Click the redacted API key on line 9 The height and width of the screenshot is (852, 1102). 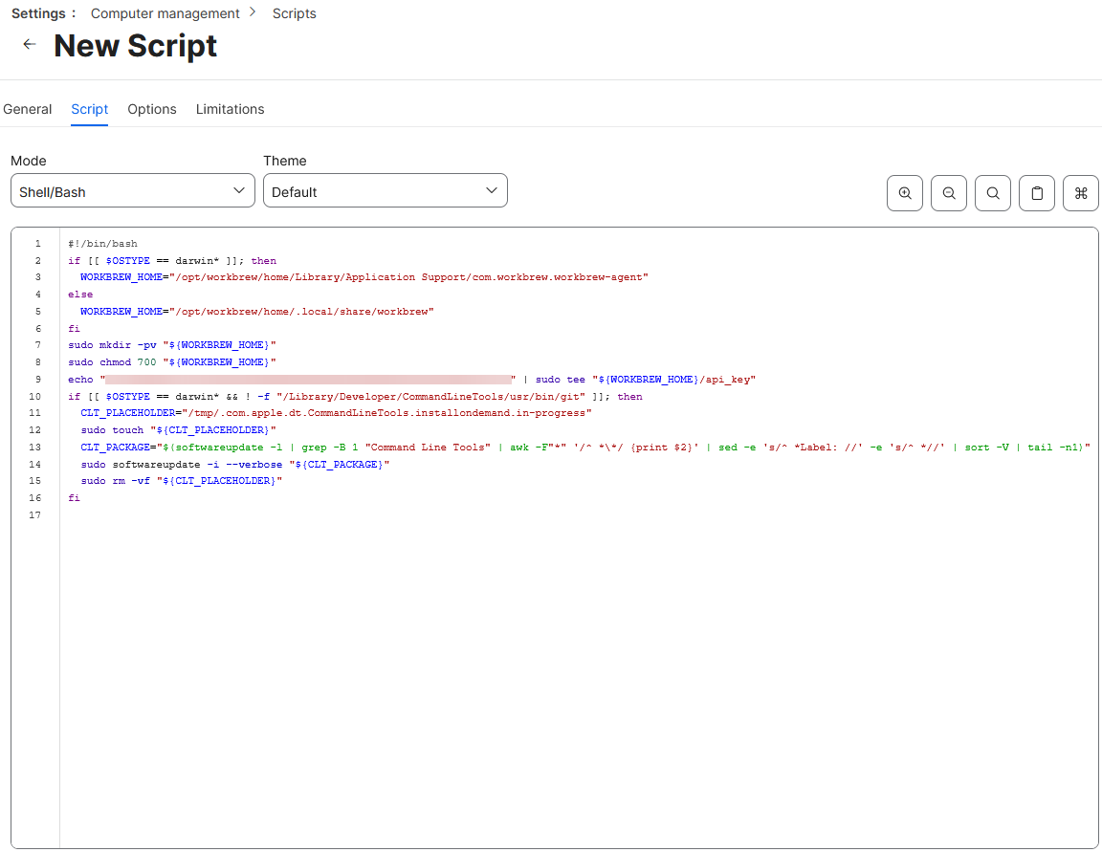(308, 380)
